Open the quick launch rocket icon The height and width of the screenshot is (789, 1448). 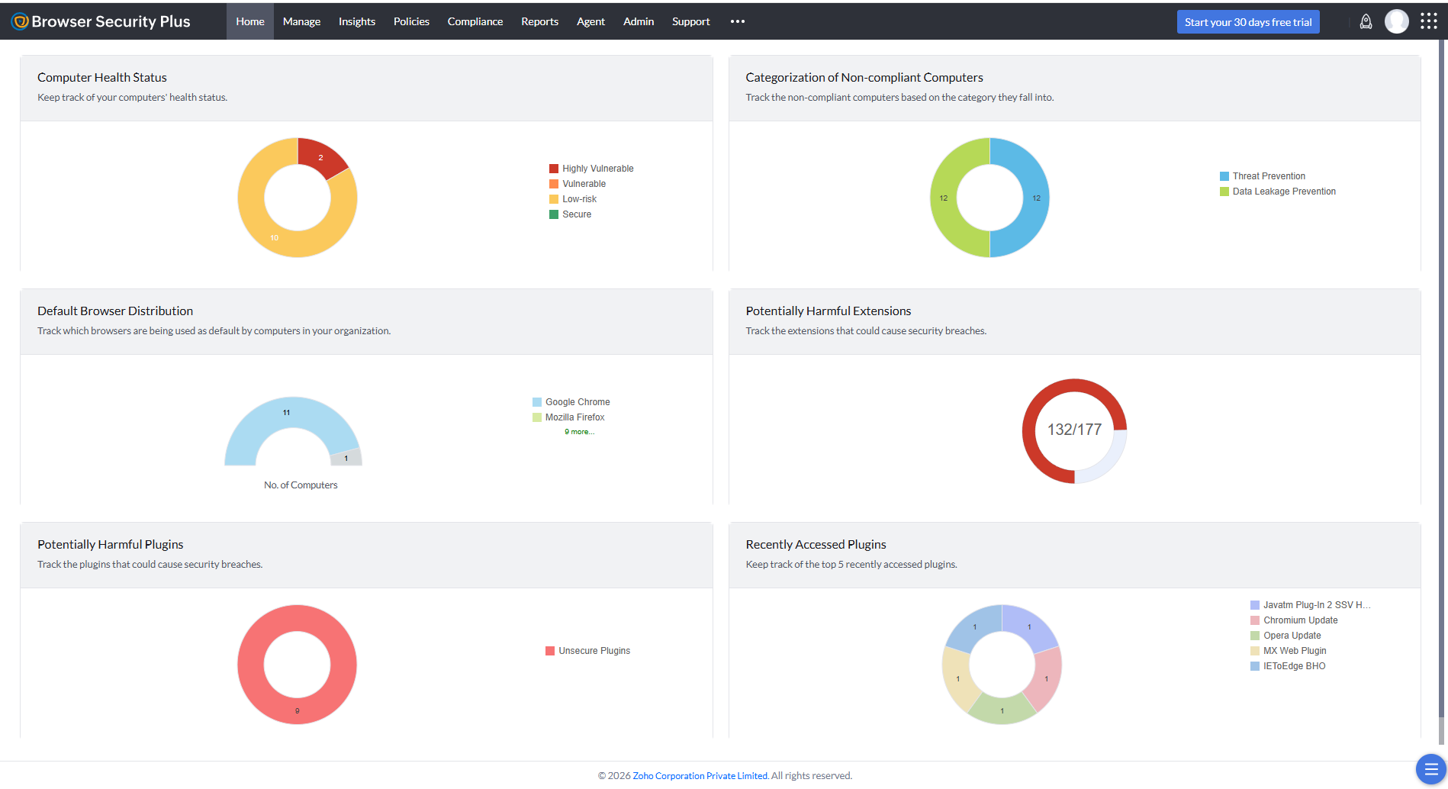1366,21
